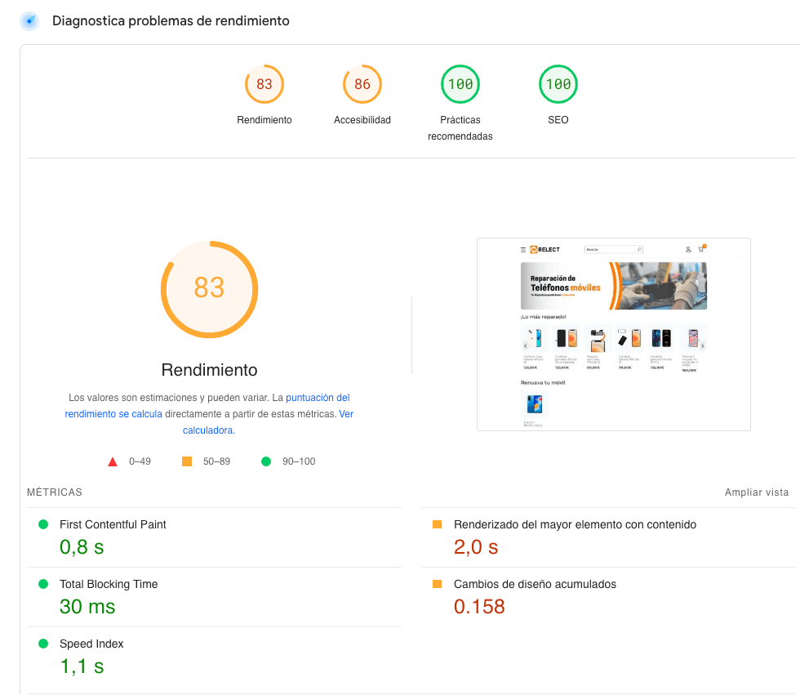The height and width of the screenshot is (695, 800).
Task: Open the Accesibilidad score gauge showing 86
Action: coord(362,84)
